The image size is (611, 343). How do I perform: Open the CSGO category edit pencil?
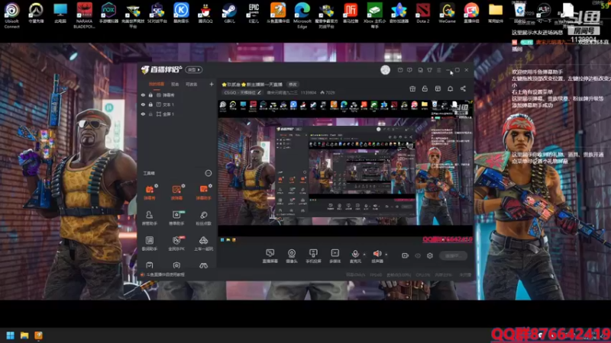pyautogui.click(x=259, y=92)
